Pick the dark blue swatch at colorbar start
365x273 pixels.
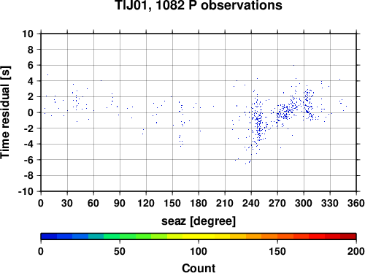point(49,237)
